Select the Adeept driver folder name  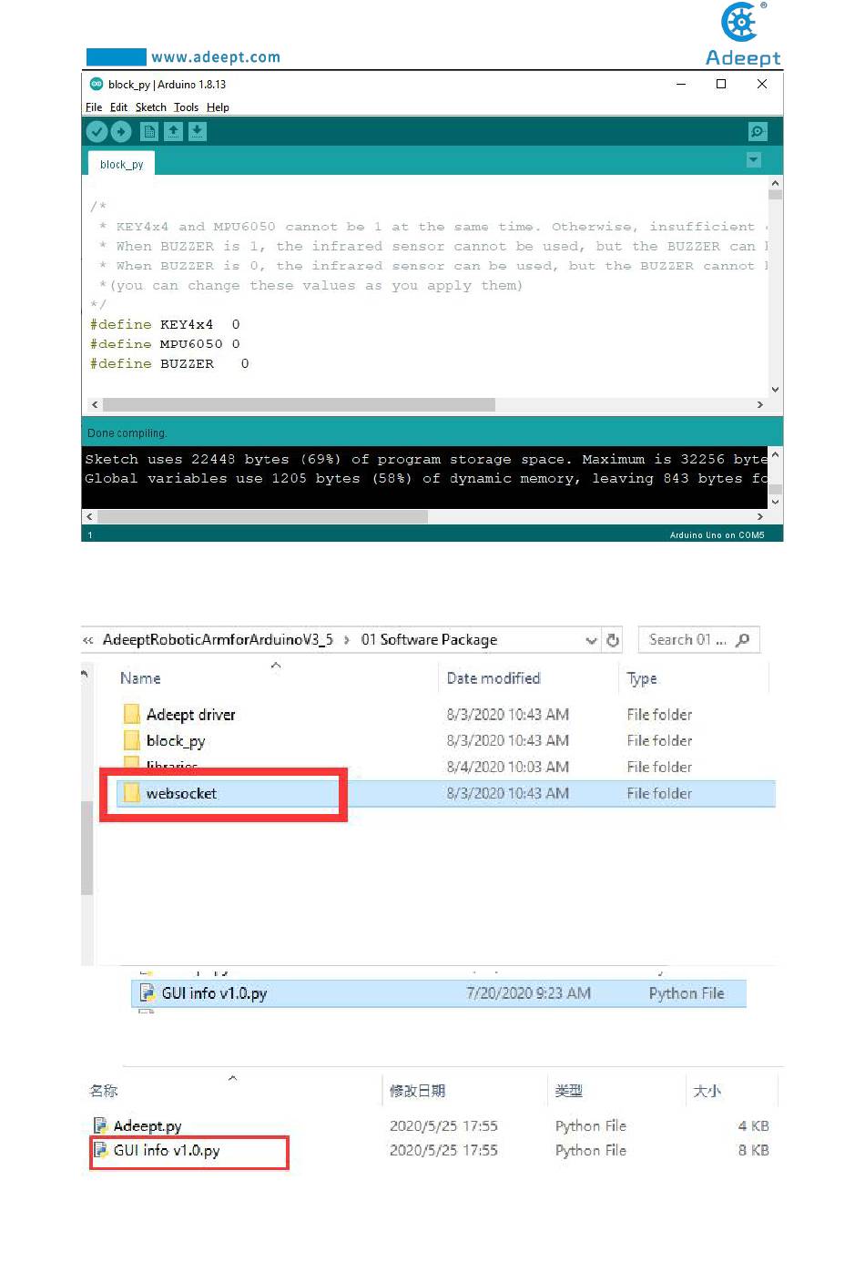[191, 715]
